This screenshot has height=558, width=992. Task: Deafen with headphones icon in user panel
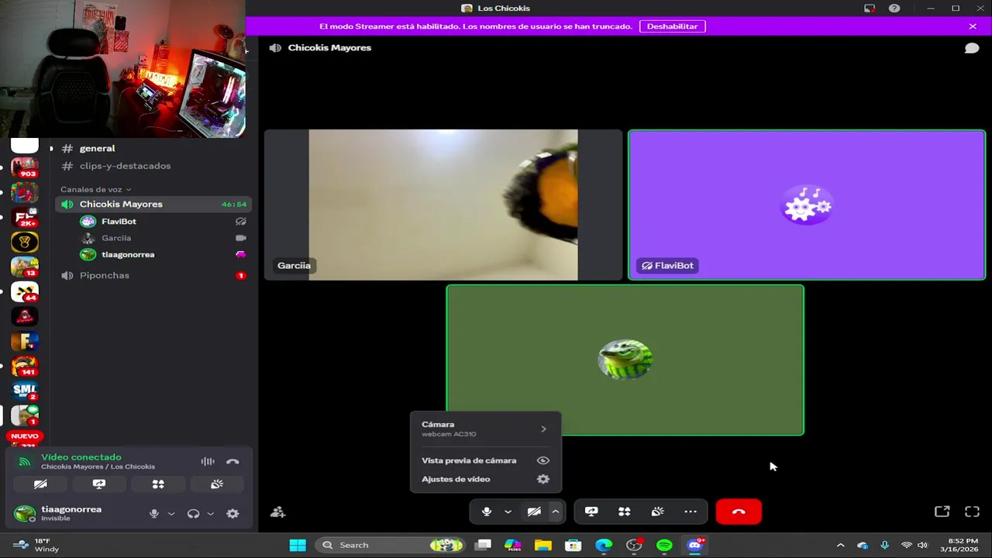point(193,514)
